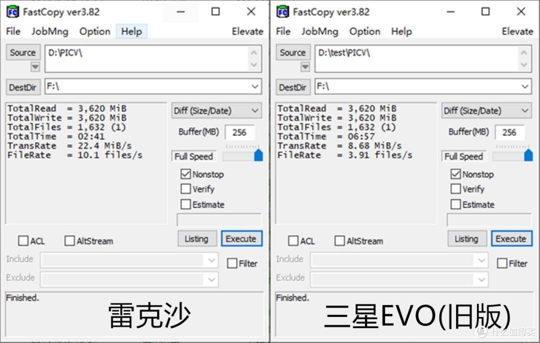Maximize the left FastCopy window
540x343 pixels.
215,11
